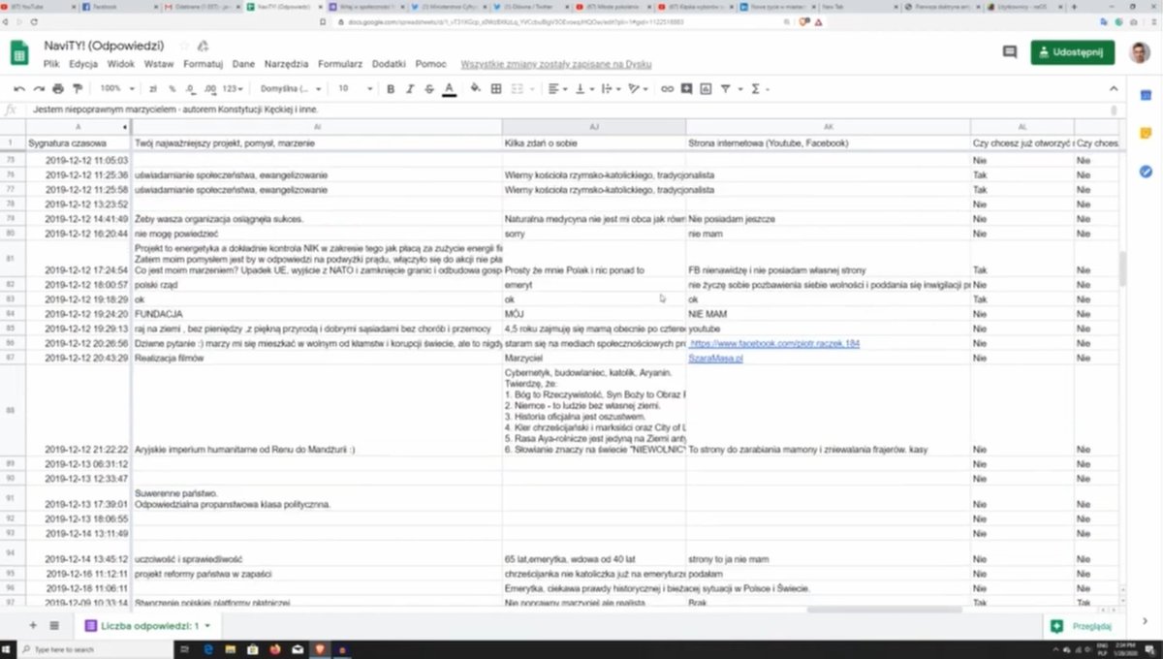Open the cell borders tool
Image resolution: width=1163 pixels, height=659 pixels.
(x=496, y=88)
